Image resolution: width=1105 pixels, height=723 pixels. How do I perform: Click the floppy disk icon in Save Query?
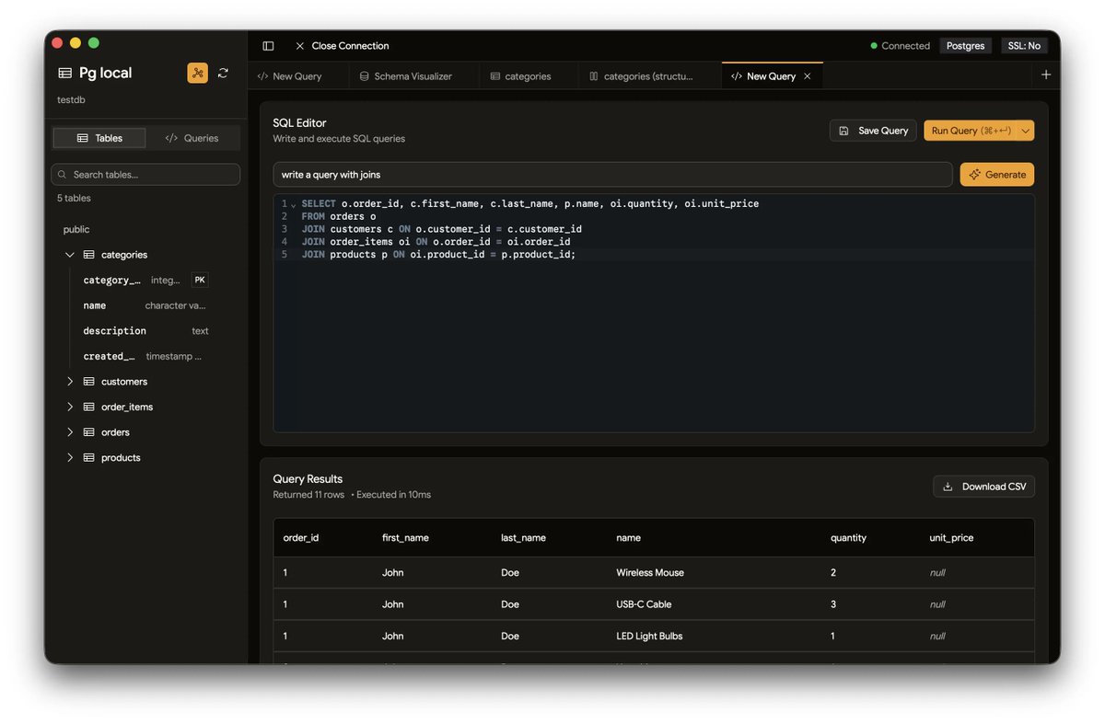click(x=844, y=131)
